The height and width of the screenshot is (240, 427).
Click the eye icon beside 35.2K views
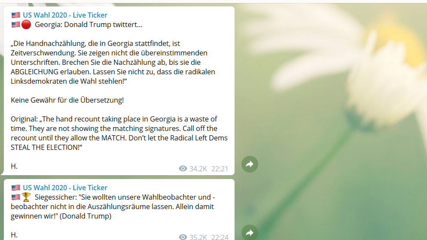pos(183,237)
